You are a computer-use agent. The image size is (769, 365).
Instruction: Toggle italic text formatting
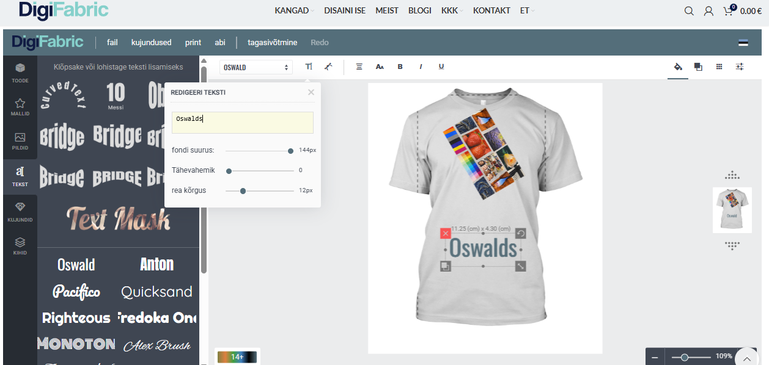pos(421,67)
